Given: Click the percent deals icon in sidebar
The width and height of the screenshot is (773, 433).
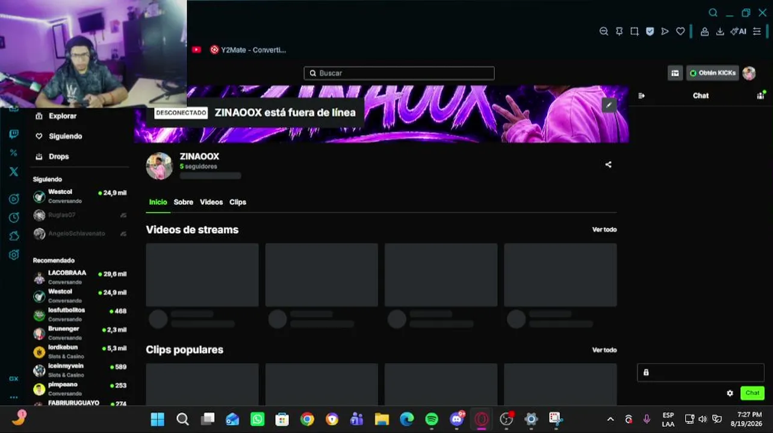Looking at the screenshot, I should [14, 153].
